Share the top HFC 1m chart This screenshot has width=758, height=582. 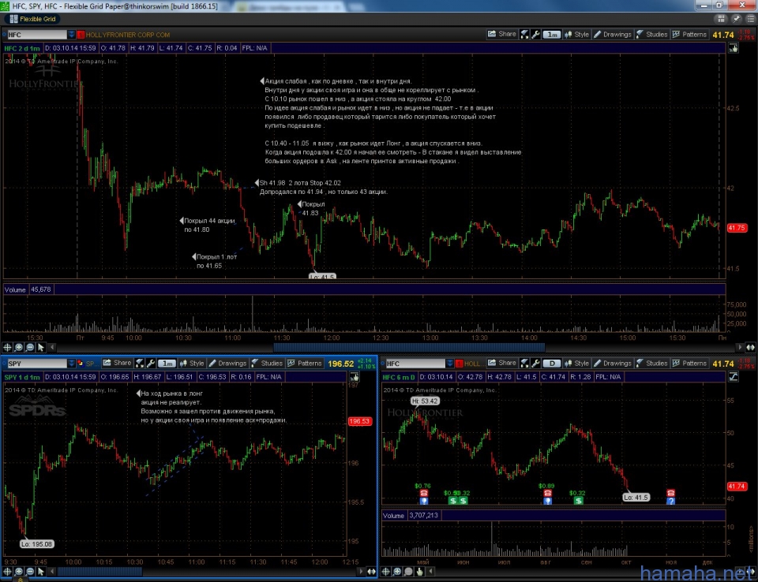point(502,34)
